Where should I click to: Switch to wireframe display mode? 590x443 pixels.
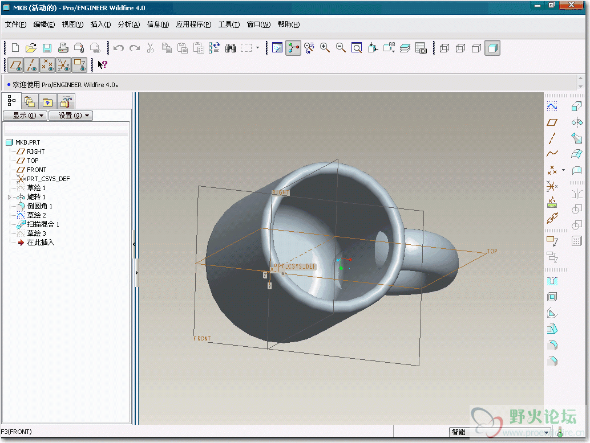(444, 48)
